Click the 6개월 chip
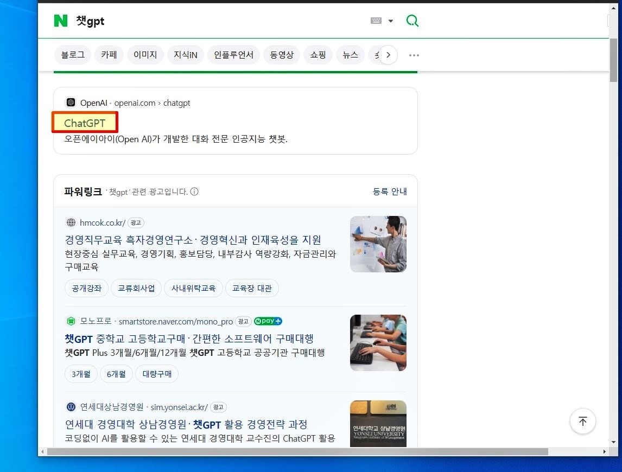 [116, 374]
